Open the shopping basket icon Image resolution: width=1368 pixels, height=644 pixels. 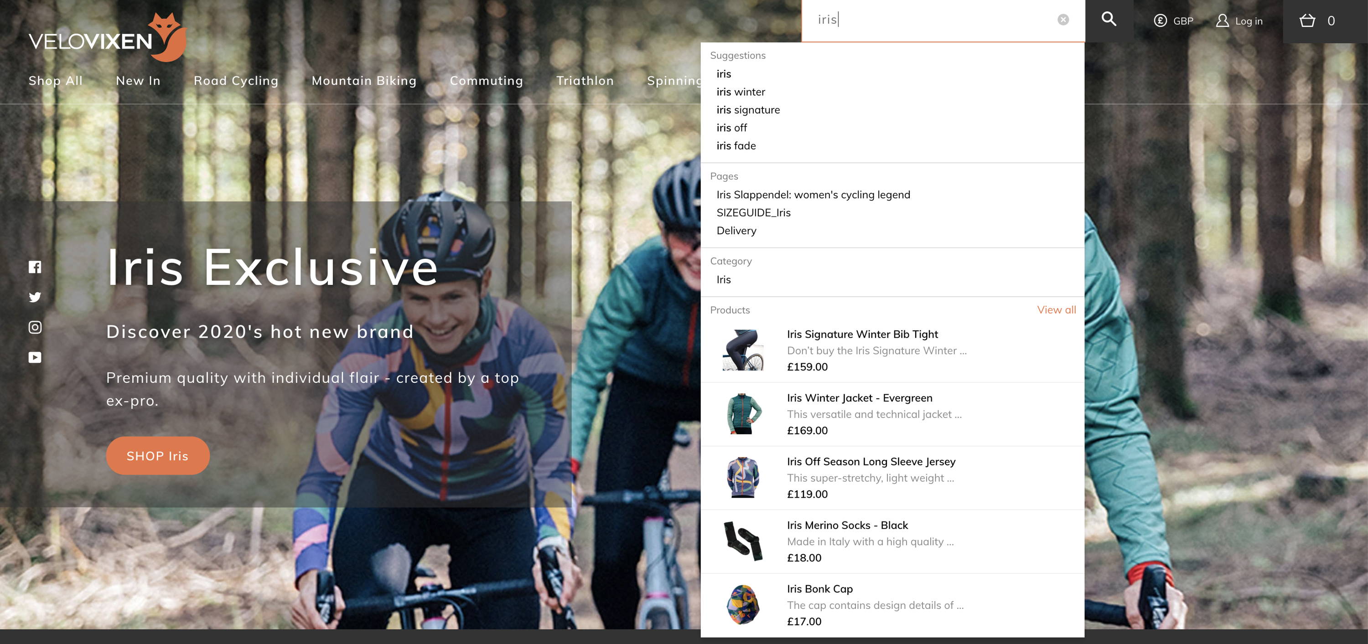(1307, 21)
